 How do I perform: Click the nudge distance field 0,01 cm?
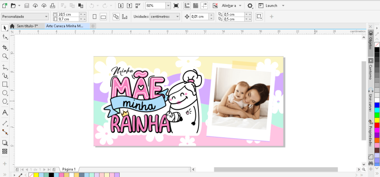pos(199,17)
